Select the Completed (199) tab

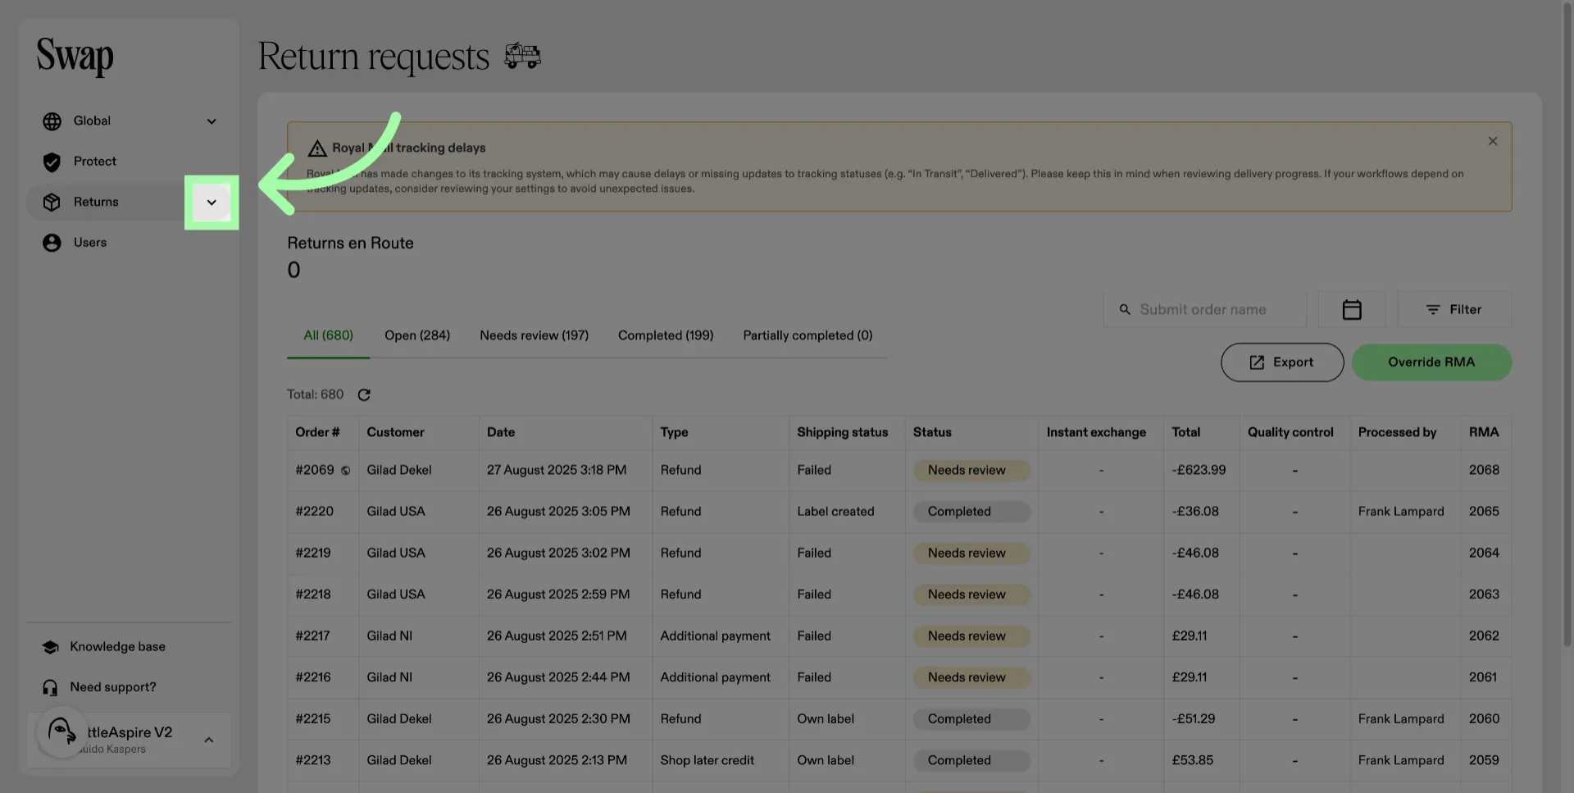(x=666, y=335)
